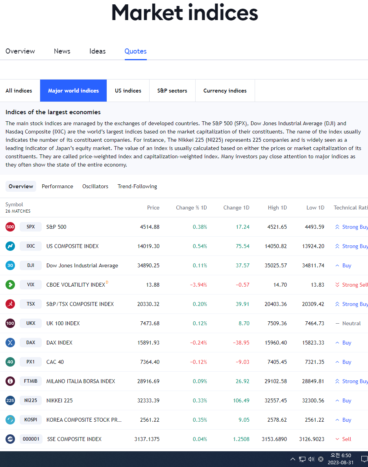
Task: Open the NIKKEI 225 link
Action: pyautogui.click(x=59, y=400)
